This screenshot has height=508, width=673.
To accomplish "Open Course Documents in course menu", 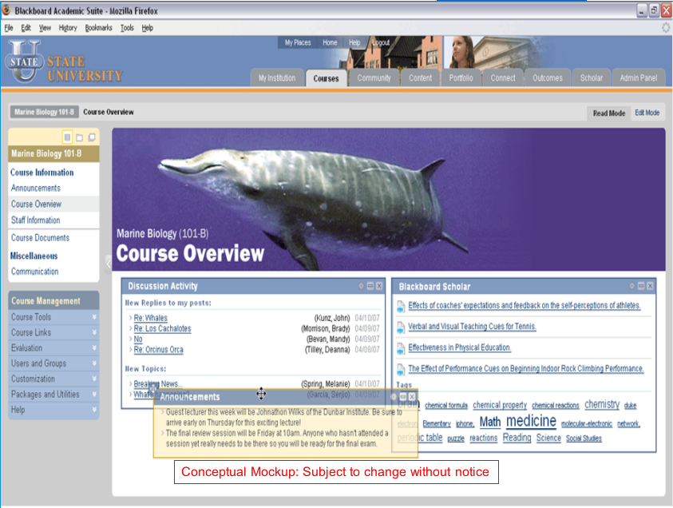I will tap(40, 238).
